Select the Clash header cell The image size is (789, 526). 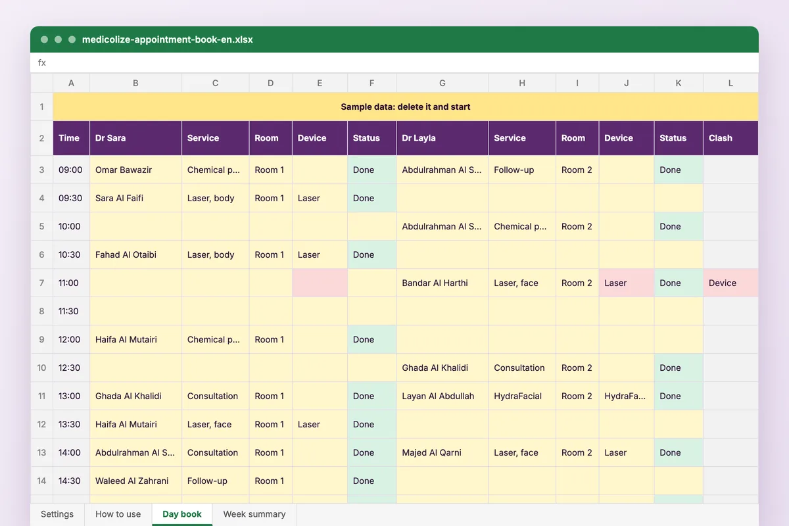[730, 138]
